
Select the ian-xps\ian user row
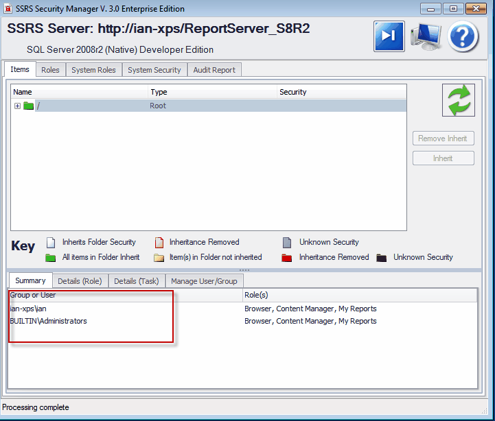[243, 309]
